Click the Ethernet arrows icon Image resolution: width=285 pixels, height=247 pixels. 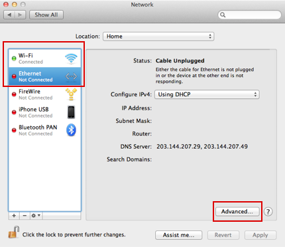click(71, 76)
